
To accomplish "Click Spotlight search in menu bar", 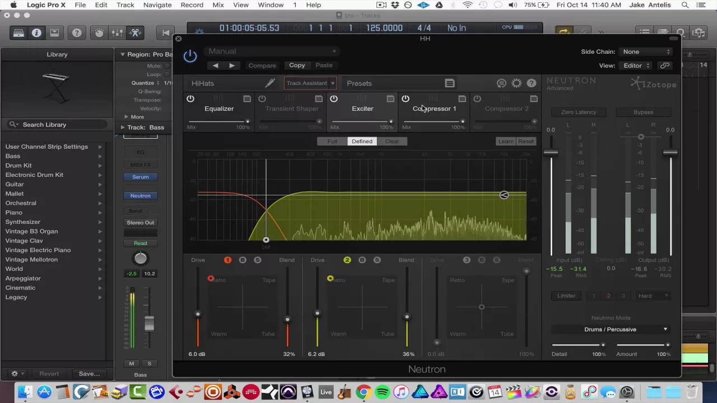I will [685, 5].
